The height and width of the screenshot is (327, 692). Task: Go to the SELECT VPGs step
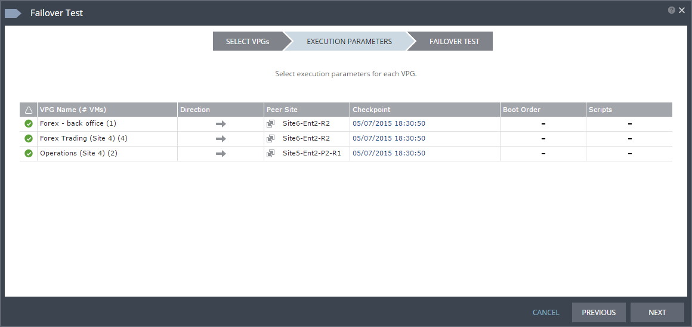[x=248, y=42]
